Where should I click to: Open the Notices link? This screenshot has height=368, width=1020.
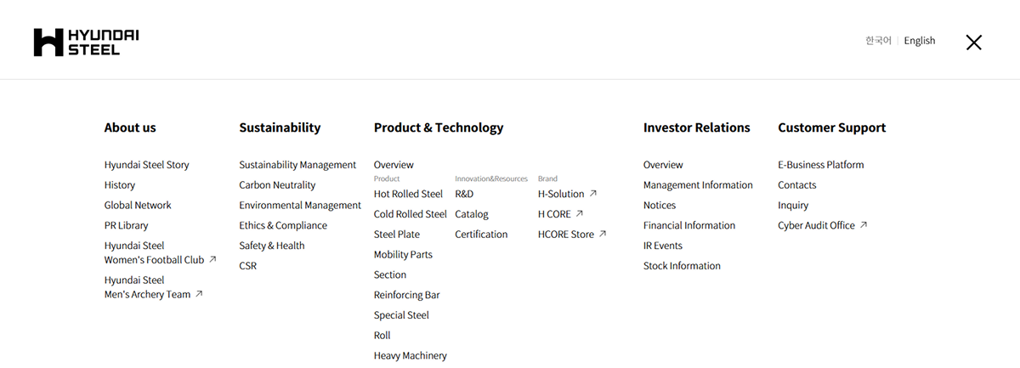[x=660, y=206]
